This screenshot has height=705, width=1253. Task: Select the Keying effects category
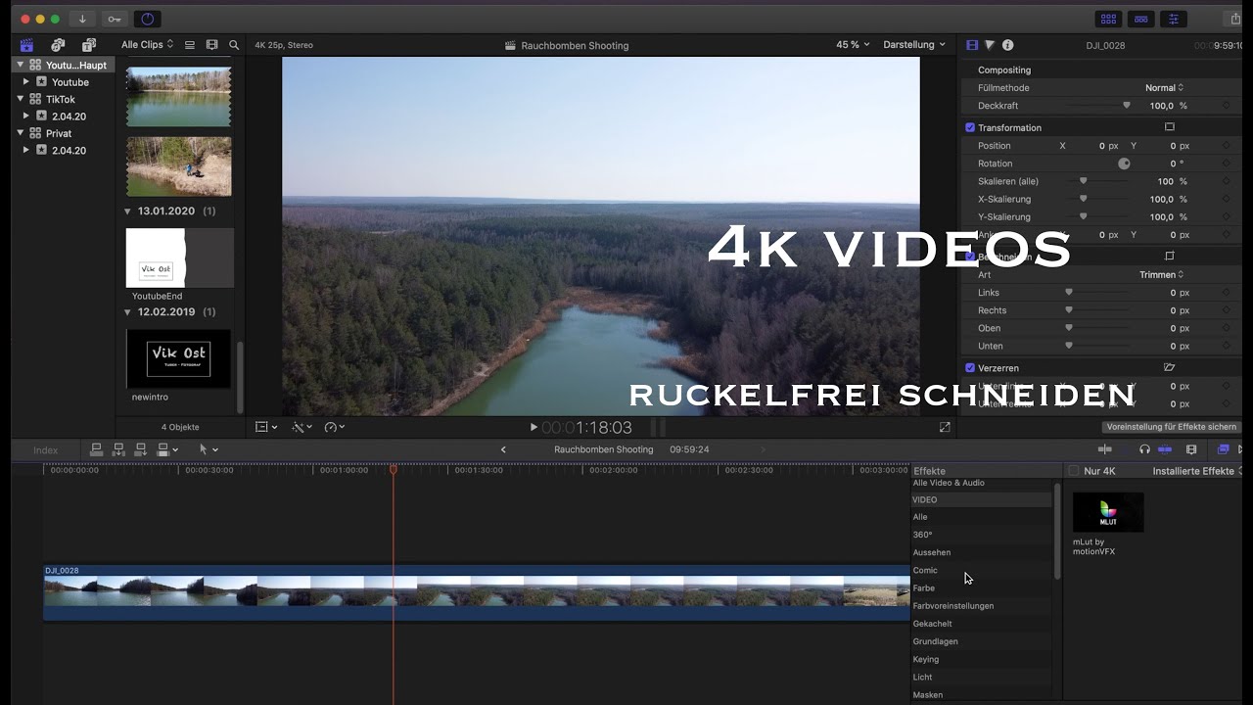click(x=926, y=659)
